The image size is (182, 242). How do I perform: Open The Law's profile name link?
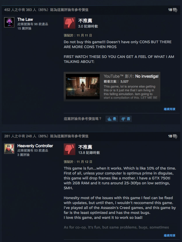tap(25, 19)
